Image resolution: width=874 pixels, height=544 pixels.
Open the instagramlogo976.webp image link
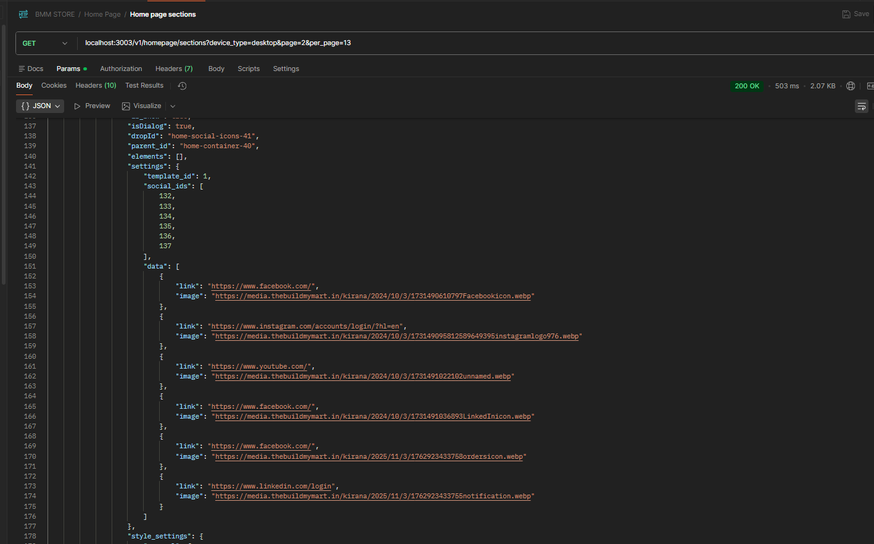pyautogui.click(x=397, y=337)
